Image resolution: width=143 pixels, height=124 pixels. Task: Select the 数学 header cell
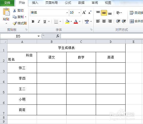pos(81,57)
